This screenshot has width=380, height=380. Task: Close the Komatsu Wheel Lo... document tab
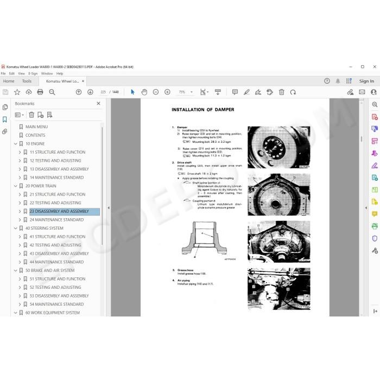point(83,81)
